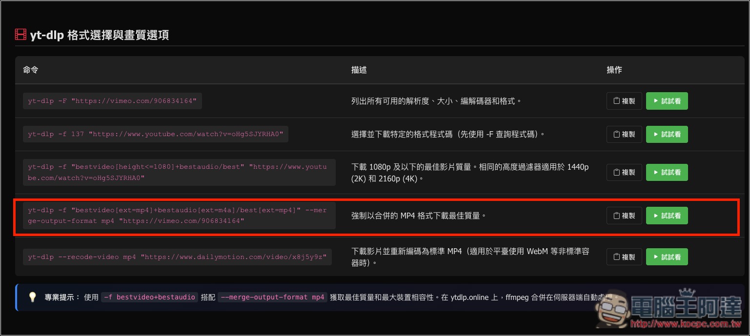
Task: Click the 操作 column header
Action: coord(614,70)
